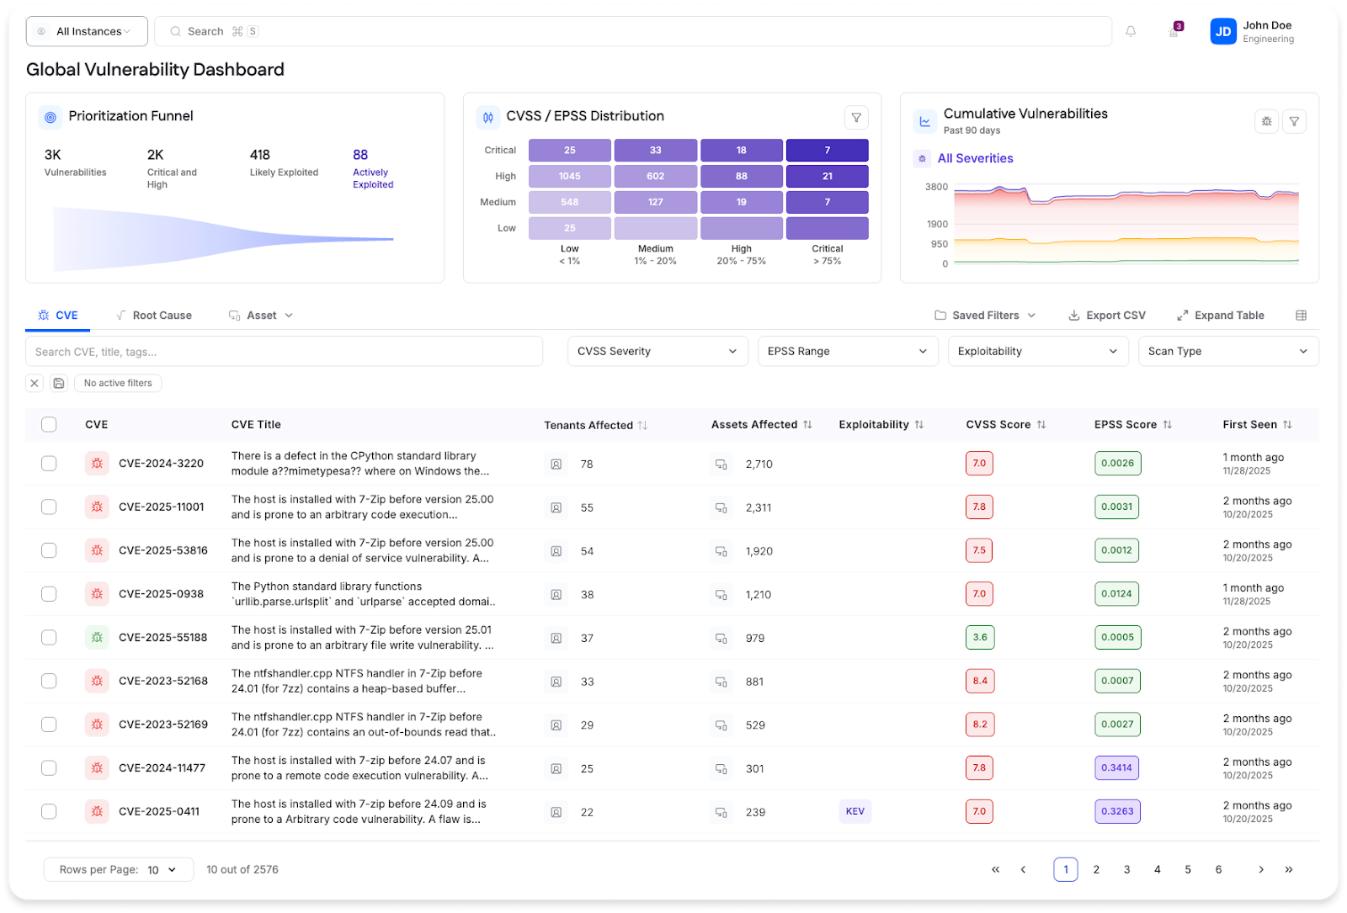
Task: Open the Asset tab menu
Action: [262, 315]
